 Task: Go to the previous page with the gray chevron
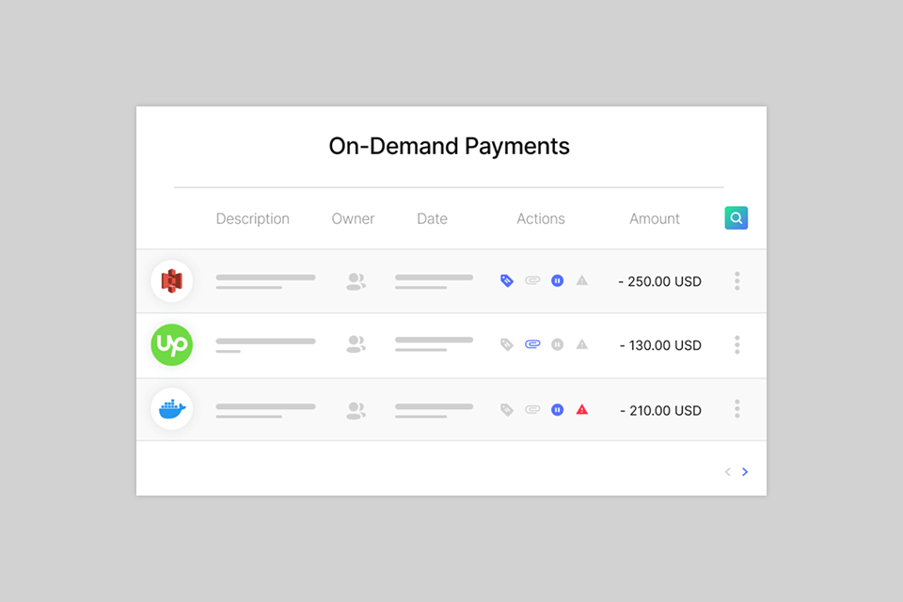[728, 472]
